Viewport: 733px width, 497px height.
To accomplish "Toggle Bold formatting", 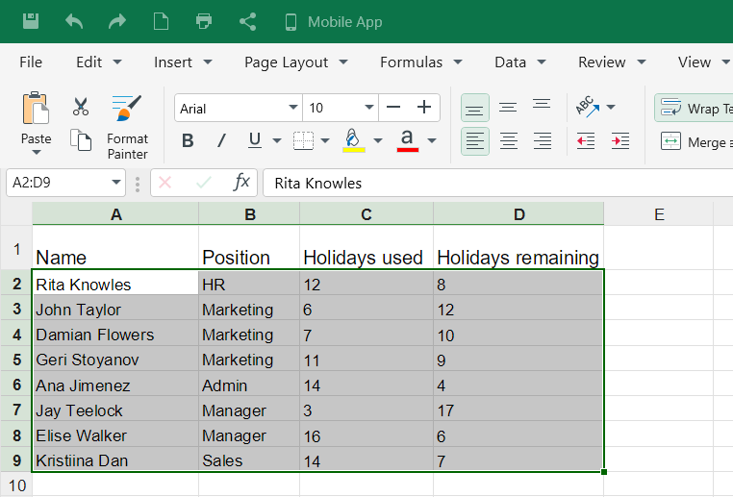I will (x=188, y=141).
